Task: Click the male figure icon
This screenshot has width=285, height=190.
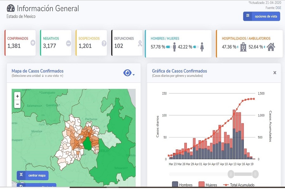Action: pos(174,47)
